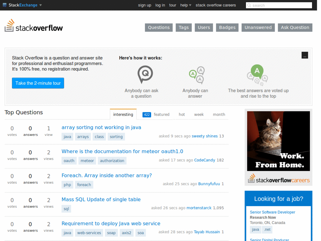Click the axis2 tag
Screen dimensions: 321x241
(x=126, y=233)
